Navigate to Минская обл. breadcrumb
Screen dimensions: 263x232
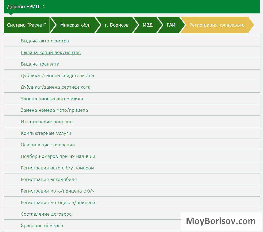coord(75,25)
